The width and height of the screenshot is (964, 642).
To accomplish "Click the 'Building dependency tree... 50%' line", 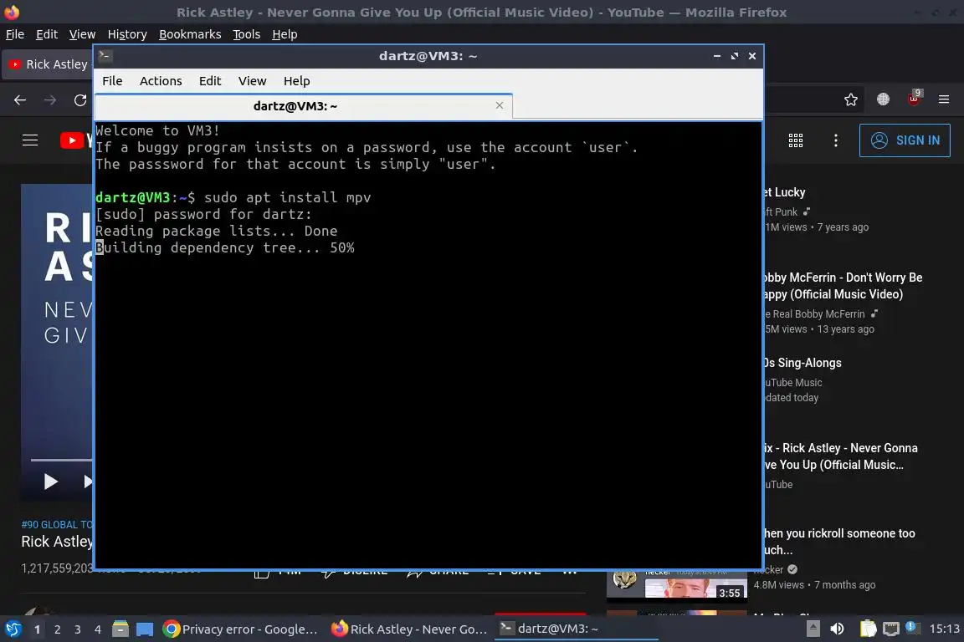I will tap(225, 247).
